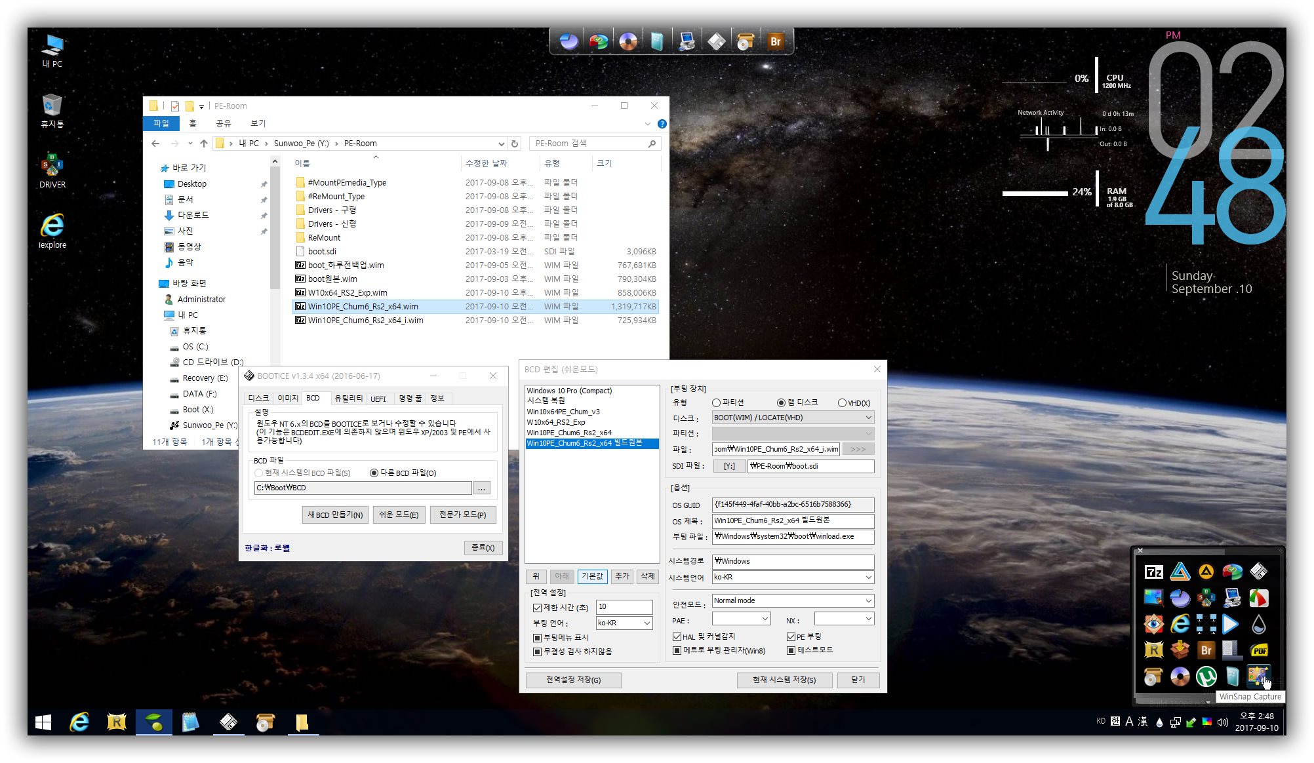Open Adobe Bridge icon in launcher panel
Viewport: 1314px width, 763px height.
pyautogui.click(x=1206, y=650)
